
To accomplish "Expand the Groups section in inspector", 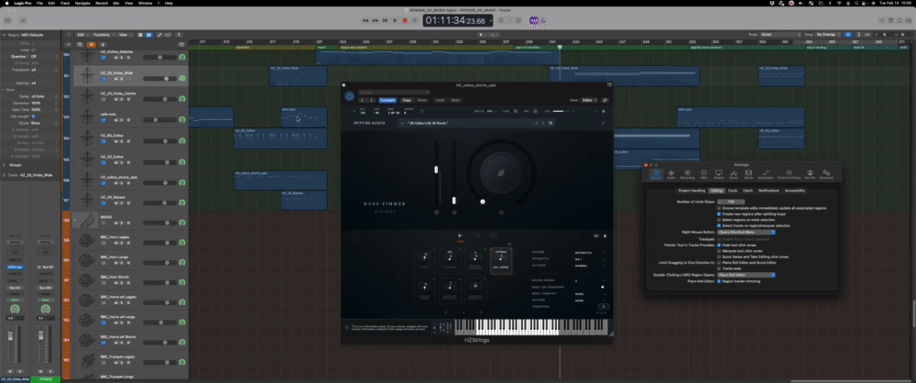I will 5,165.
